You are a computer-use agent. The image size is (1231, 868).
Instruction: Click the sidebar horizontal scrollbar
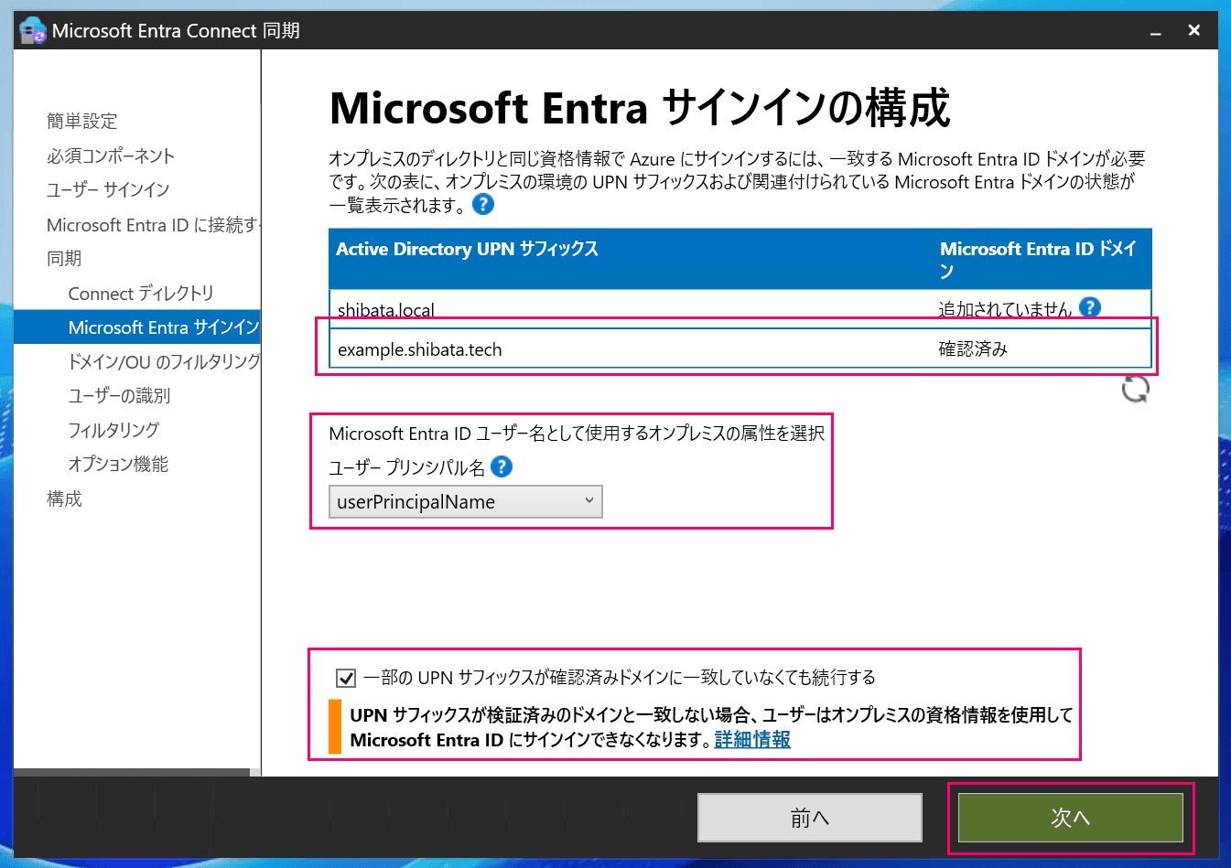pyautogui.click(x=132, y=772)
